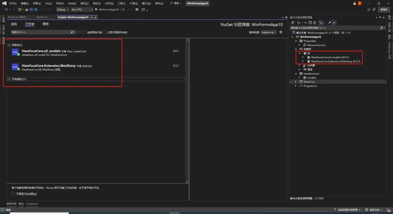
Task: Start without debugging using the hollow play icon
Action: pyautogui.click(x=124, y=9)
